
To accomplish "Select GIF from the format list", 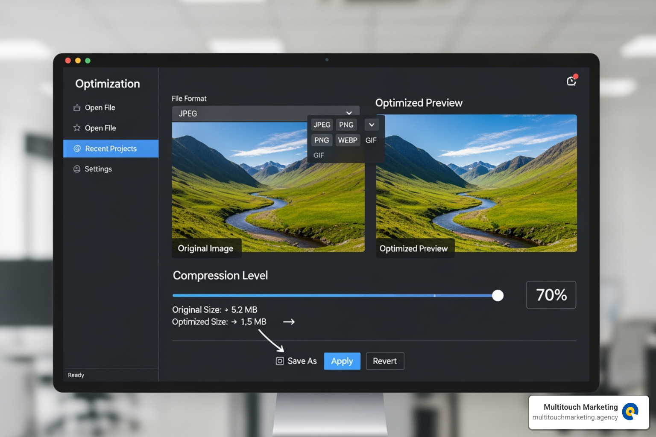I will click(319, 155).
